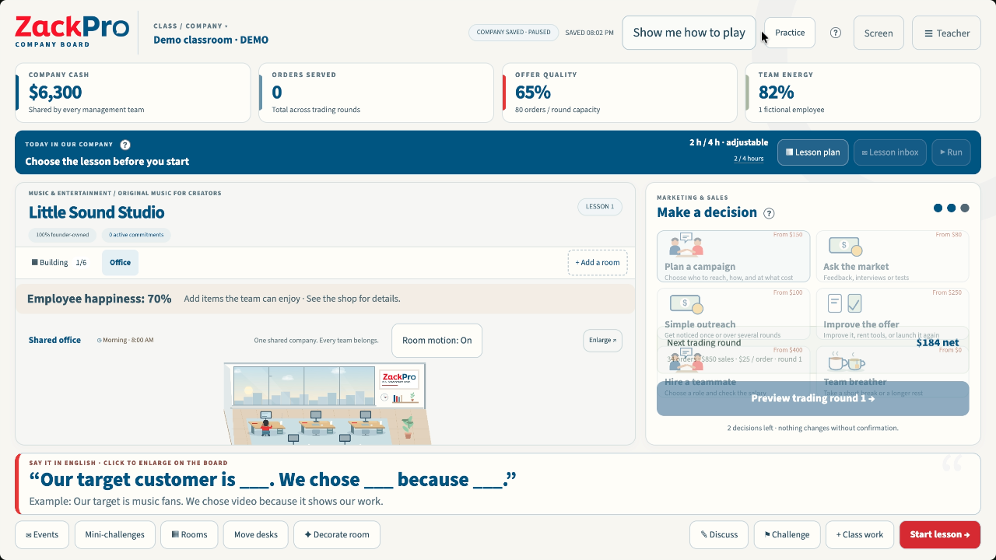996x560 pixels.
Task: Open the help question mark in header
Action: (836, 33)
